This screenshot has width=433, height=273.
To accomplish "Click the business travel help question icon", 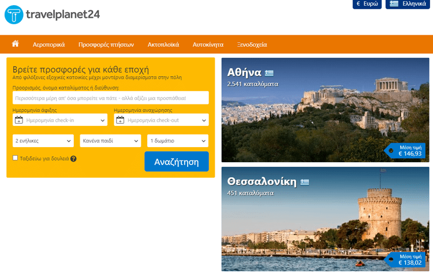I will [73, 159].
